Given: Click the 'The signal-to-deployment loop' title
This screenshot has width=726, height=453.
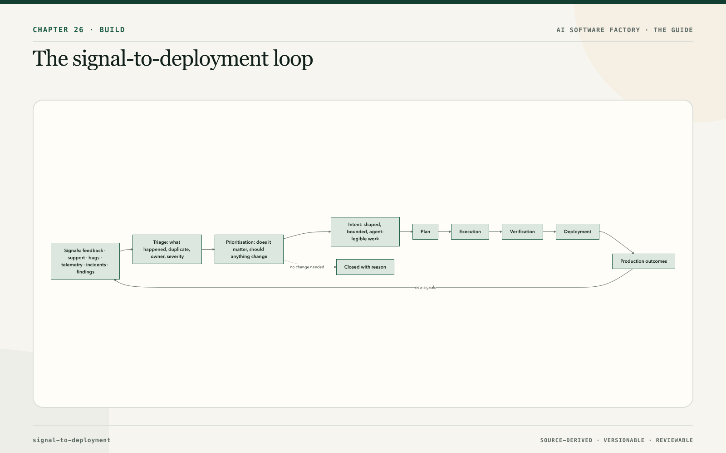Looking at the screenshot, I should coord(173,59).
